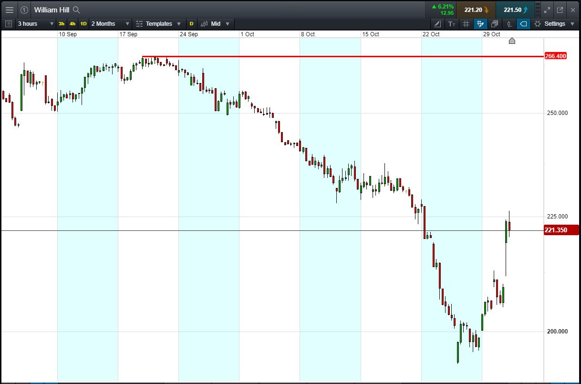Click the candlestick chart type icon
Image resolution: width=581 pixels, height=384 pixels.
[204, 23]
